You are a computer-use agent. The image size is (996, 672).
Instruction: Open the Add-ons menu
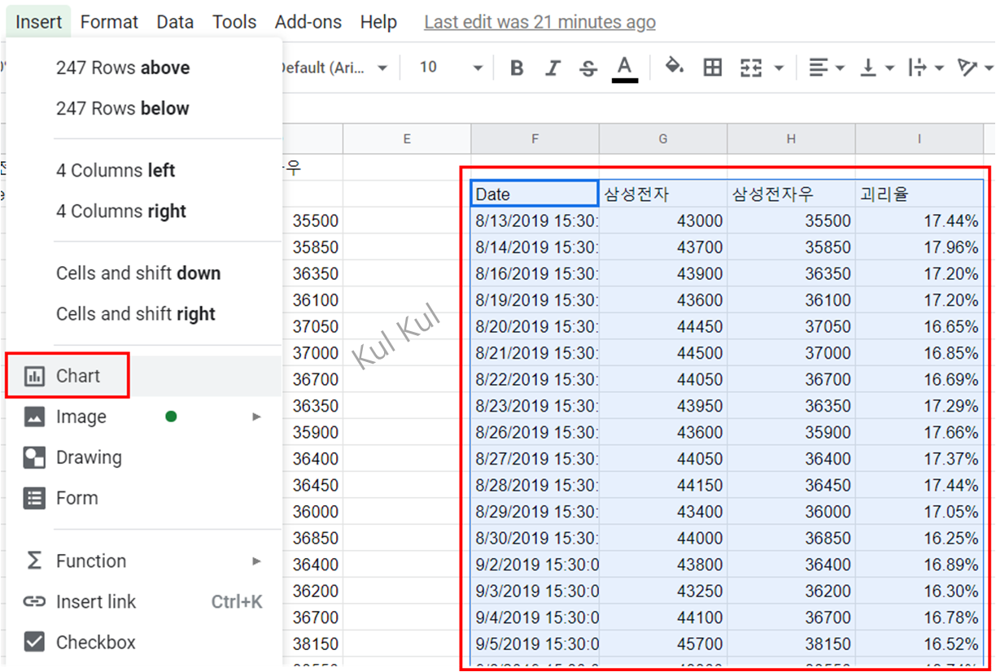[308, 22]
